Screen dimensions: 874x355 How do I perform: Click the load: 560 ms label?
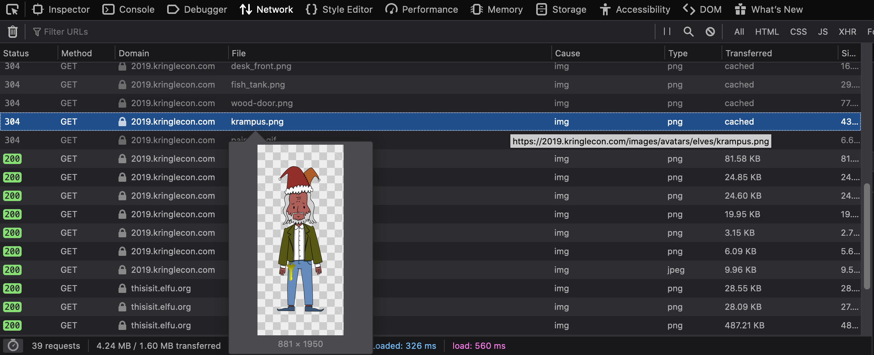coord(479,346)
